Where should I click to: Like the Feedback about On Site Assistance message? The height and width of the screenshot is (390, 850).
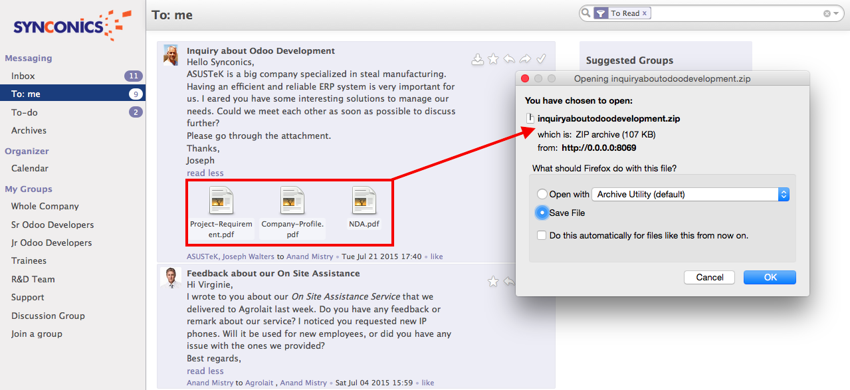pyautogui.click(x=428, y=383)
